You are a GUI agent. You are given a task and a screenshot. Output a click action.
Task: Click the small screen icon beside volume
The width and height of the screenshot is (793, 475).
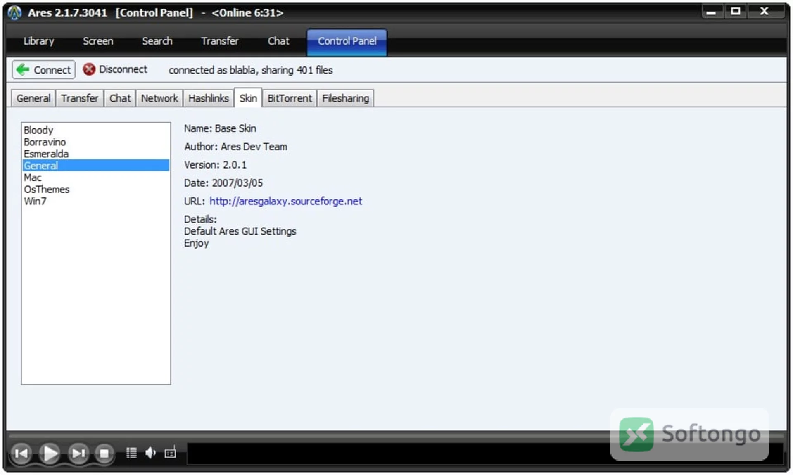(170, 453)
